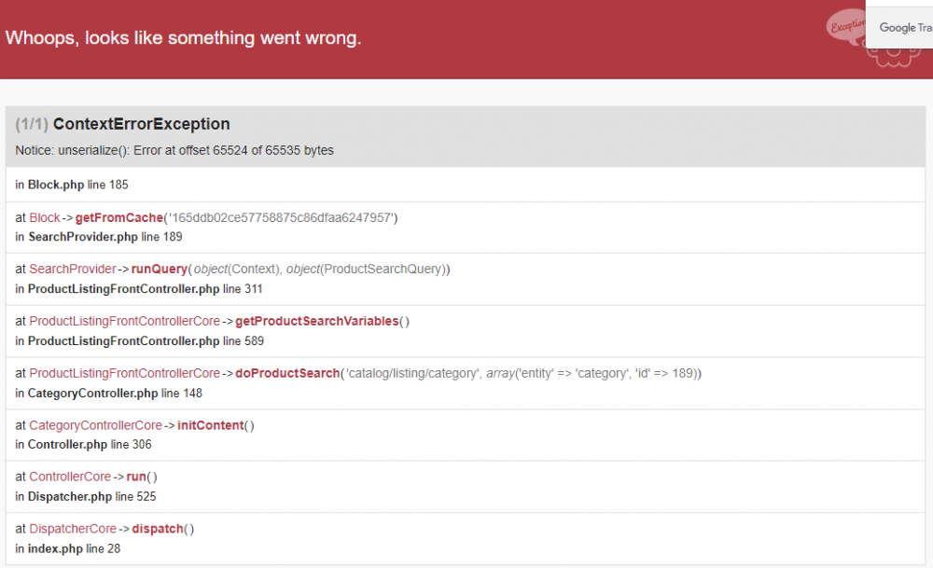Screen dimensions: 933x568
Task: Click the CategoryControllerCore class name
Action: point(95,425)
